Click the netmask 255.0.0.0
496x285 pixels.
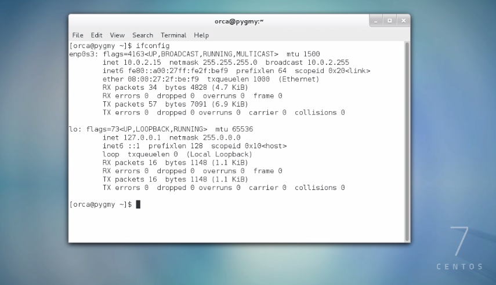point(222,138)
